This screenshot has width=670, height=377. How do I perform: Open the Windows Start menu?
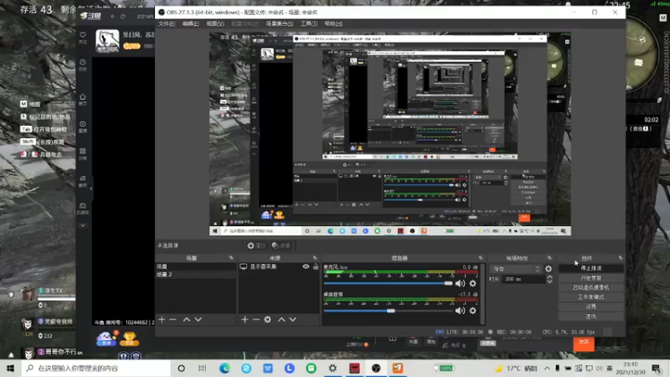tap(10, 368)
